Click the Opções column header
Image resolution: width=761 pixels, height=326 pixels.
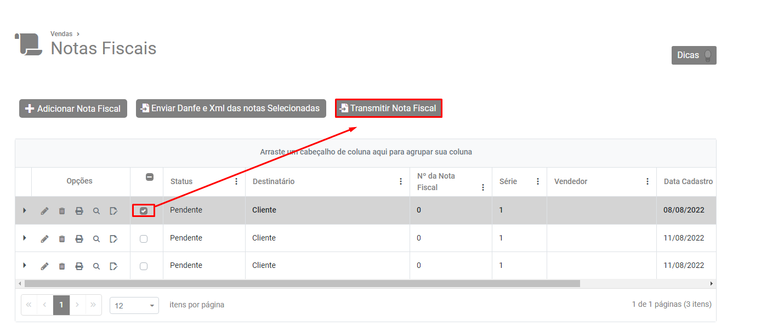tap(79, 181)
